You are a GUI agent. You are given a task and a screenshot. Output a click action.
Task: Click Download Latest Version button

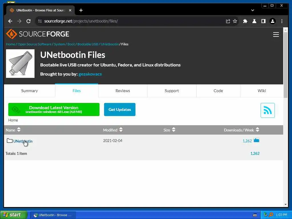tap(54, 109)
